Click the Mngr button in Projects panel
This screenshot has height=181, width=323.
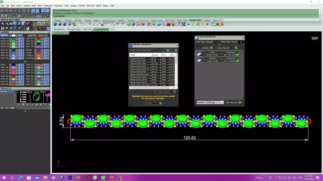click(12, 108)
